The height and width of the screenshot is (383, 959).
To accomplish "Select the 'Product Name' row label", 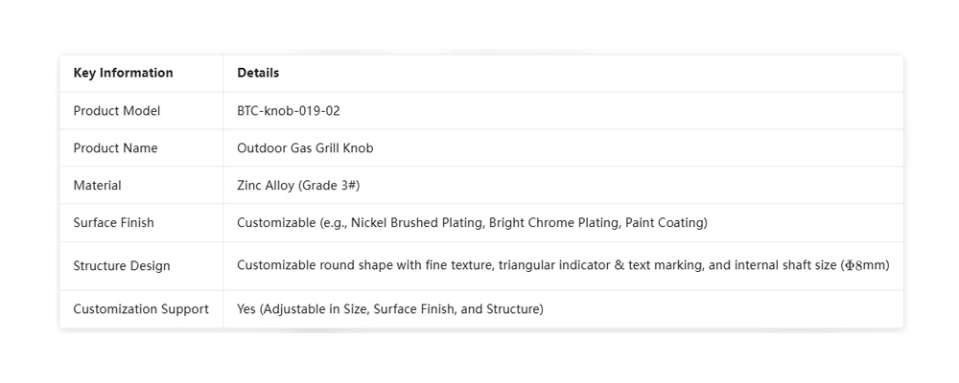I will click(115, 148).
